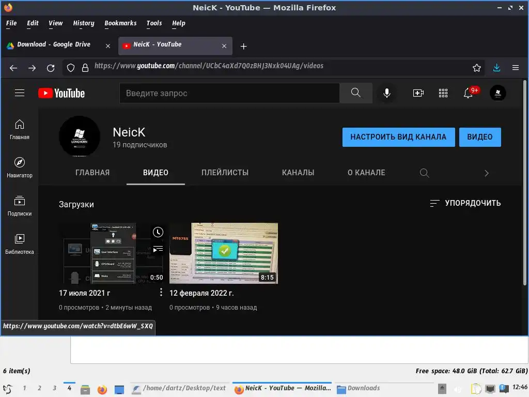Add first video to Watch Later
The height and width of the screenshot is (397, 529).
coord(158,232)
